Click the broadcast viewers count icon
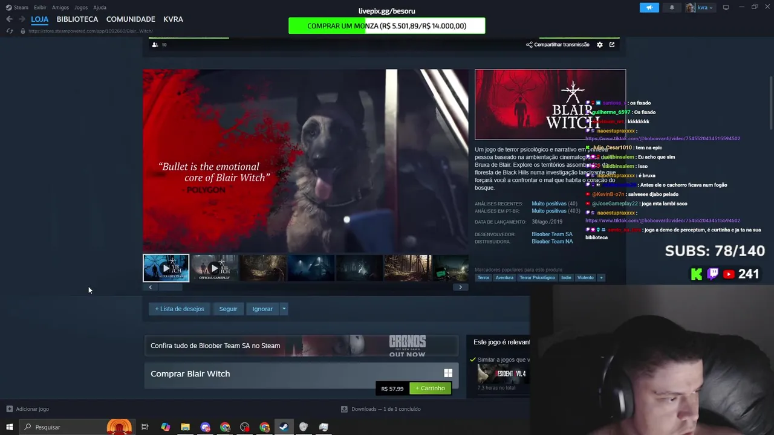The width and height of the screenshot is (774, 435). coord(155,45)
